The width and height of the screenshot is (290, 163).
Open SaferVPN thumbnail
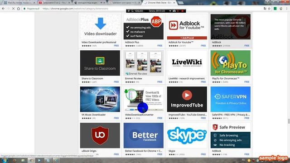(231, 99)
